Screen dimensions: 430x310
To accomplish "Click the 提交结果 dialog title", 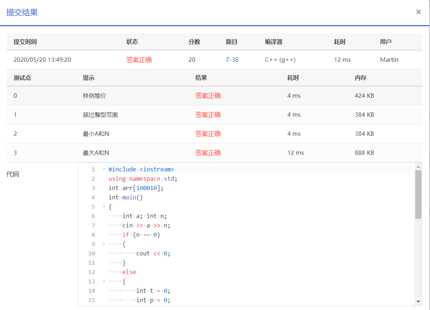I will point(22,12).
